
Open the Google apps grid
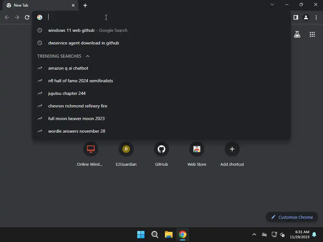(x=312, y=34)
